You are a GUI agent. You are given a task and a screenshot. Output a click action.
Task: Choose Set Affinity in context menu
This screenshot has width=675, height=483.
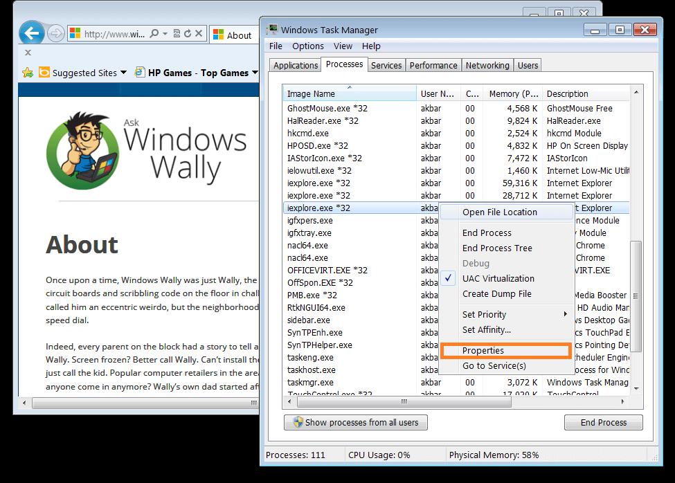(507, 330)
